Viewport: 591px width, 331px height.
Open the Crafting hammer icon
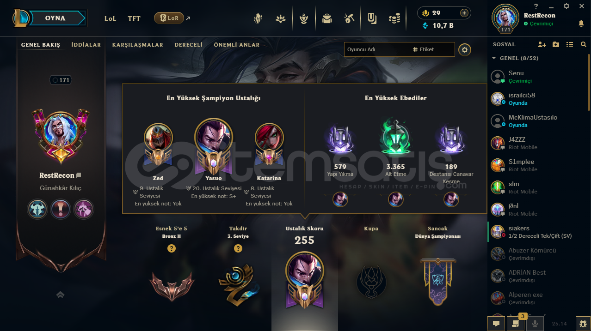tap(349, 18)
